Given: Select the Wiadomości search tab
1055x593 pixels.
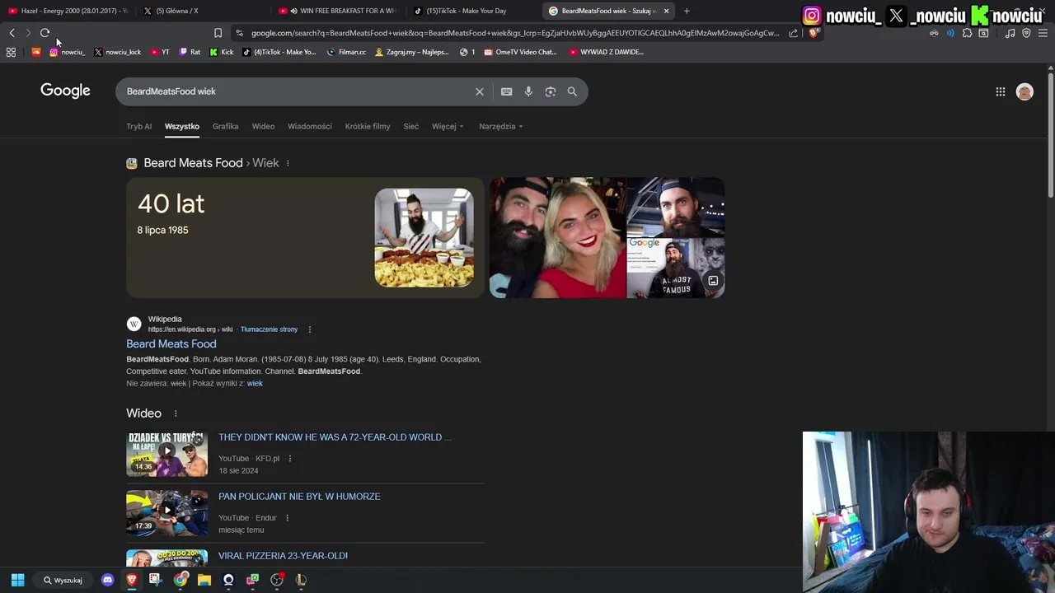Looking at the screenshot, I should coord(310,127).
